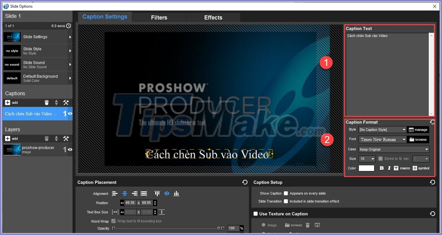442x235 pixels.
Task: Enable 'Appears on every slide' option
Action: (286, 193)
